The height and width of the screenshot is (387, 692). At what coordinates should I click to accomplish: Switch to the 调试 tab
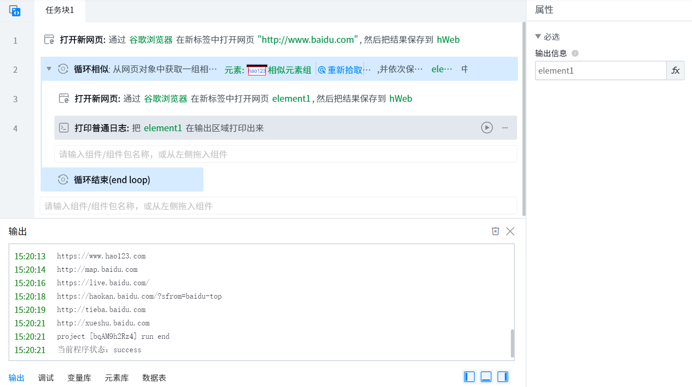tap(46, 378)
